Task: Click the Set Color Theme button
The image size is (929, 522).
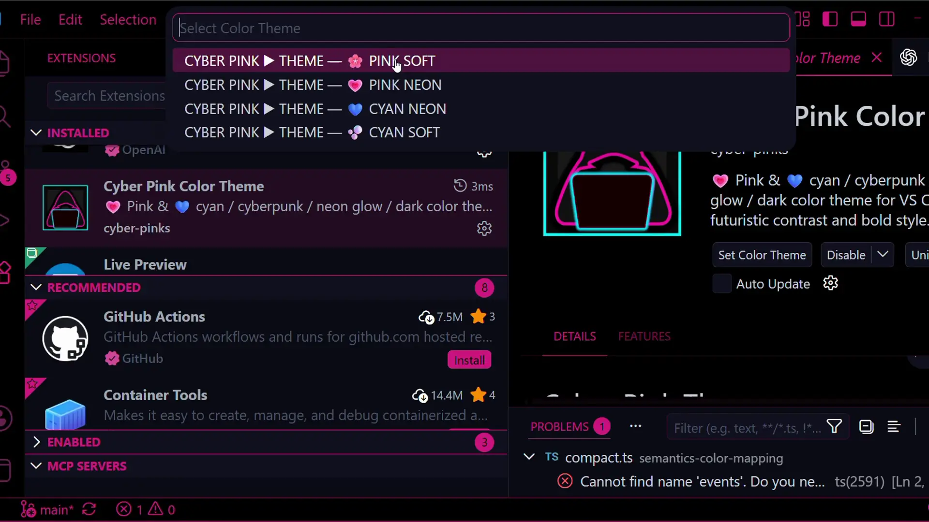Action: click(762, 255)
